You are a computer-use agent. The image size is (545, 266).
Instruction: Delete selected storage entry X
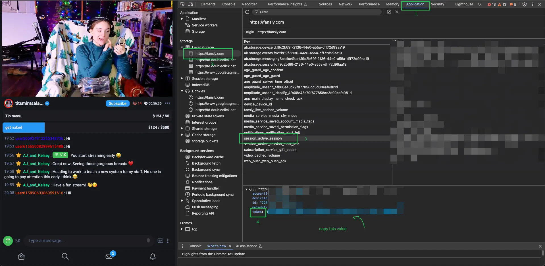(397, 12)
